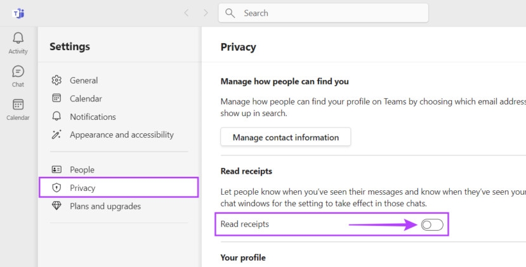Click the Appearance and accessibility wand icon
Viewport: 526px width, 267px height.
point(56,134)
